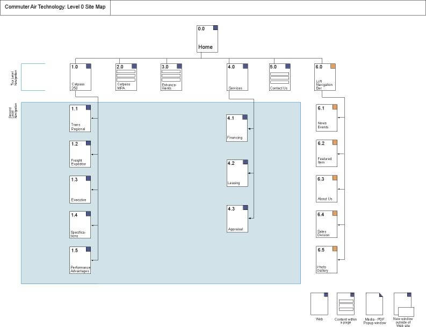Viewport: 426px width, 327px height.
Task: Select the 1.3 Executive page node
Action: click(80, 189)
